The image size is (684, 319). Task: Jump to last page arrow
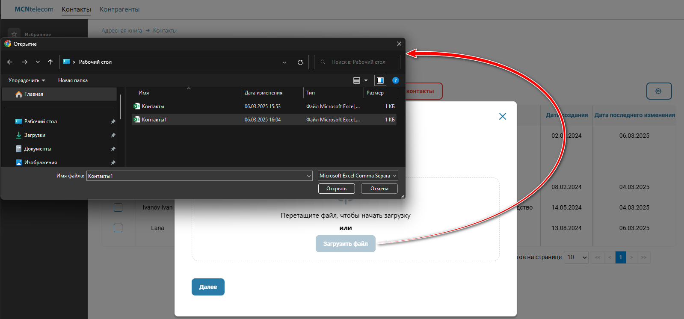click(x=643, y=257)
